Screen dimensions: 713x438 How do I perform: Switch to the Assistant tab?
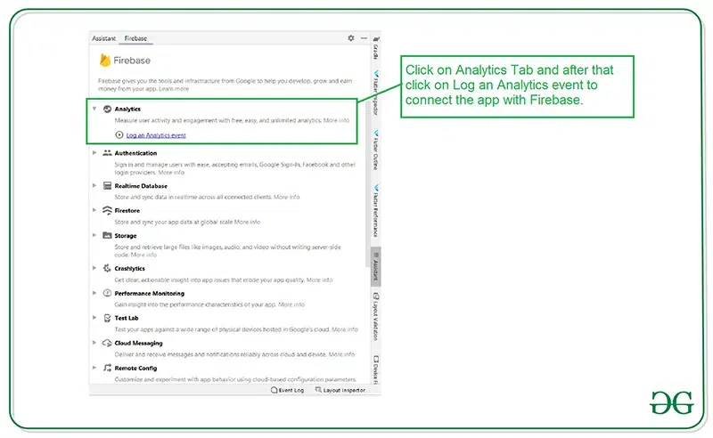103,38
